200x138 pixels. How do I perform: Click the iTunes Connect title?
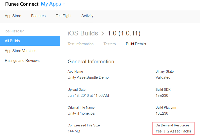click(21, 4)
